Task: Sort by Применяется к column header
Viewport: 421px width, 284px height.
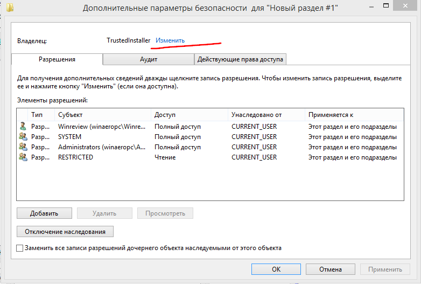Action: (x=354, y=115)
